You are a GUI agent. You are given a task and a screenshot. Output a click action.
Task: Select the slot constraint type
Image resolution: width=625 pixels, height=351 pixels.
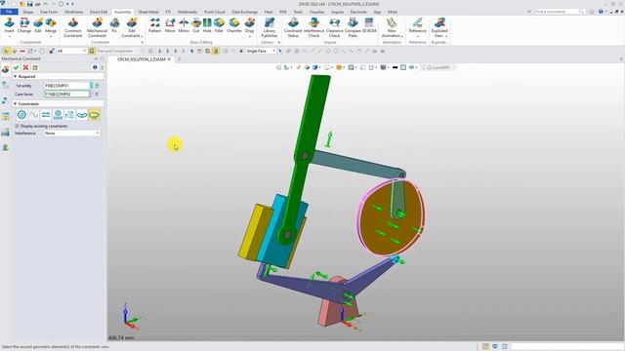click(82, 115)
